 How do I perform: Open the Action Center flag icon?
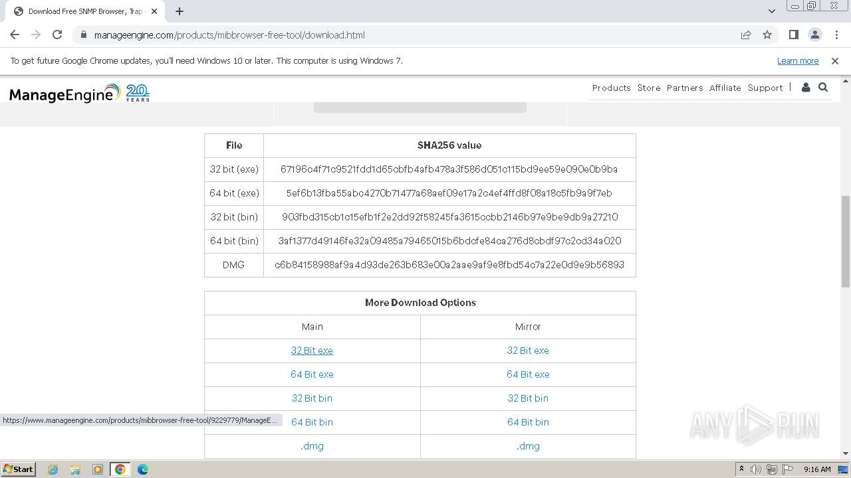pyautogui.click(x=788, y=469)
